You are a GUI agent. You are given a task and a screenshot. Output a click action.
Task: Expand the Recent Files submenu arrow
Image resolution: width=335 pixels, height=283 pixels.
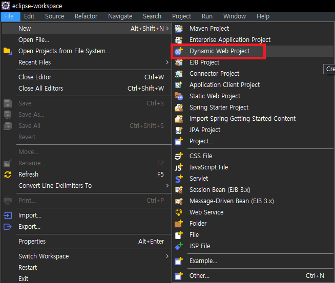167,62
